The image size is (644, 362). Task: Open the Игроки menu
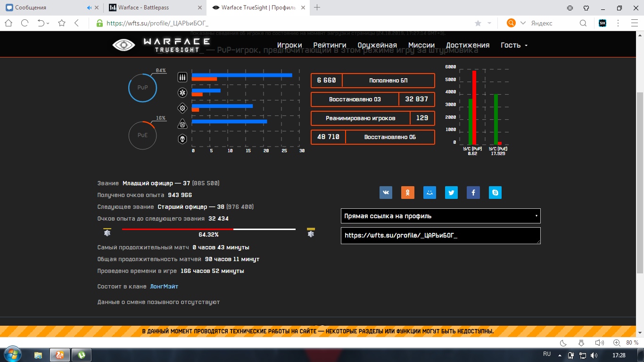pyautogui.click(x=289, y=45)
